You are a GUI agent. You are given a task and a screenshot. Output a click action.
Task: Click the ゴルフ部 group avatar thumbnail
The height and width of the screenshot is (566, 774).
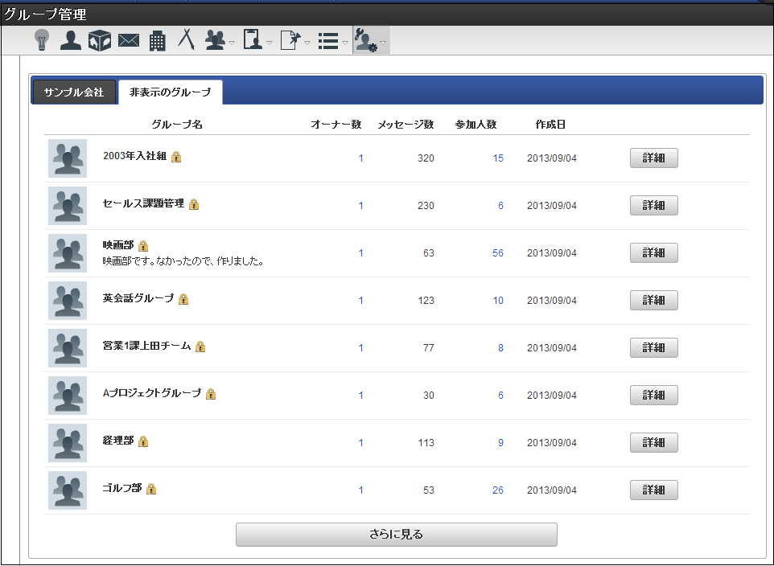pyautogui.click(x=68, y=490)
